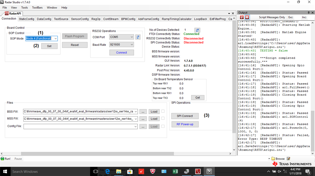
Task: Open dropdown arrow beside Browse
Action: (269, 159)
